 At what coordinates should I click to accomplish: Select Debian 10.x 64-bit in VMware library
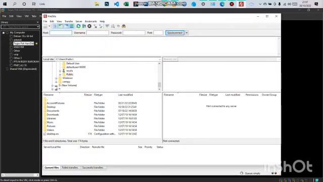tap(23, 36)
